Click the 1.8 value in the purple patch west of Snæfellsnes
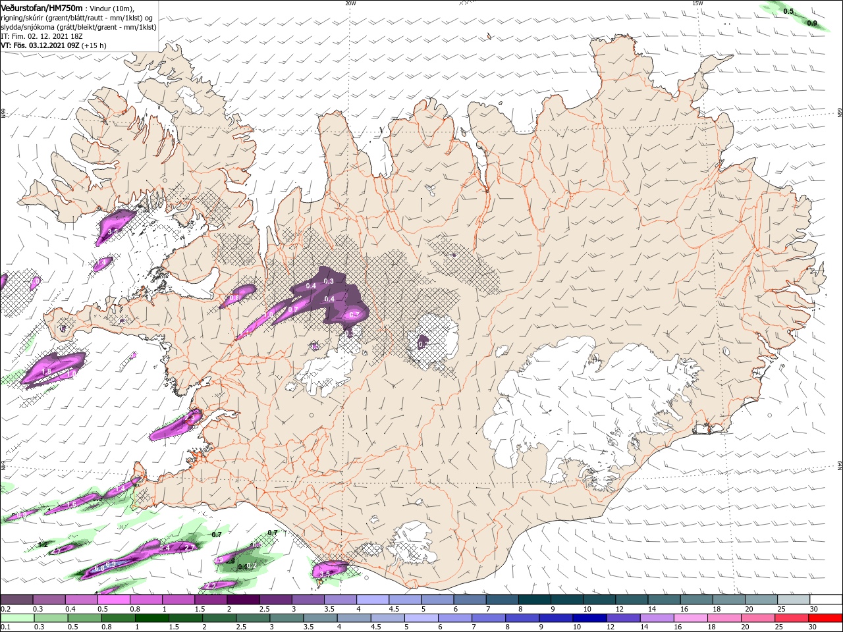The width and height of the screenshot is (843, 632). point(46,372)
